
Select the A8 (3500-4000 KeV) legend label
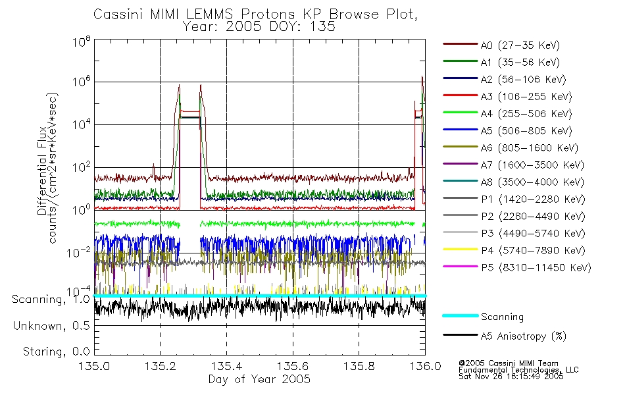tap(532, 182)
